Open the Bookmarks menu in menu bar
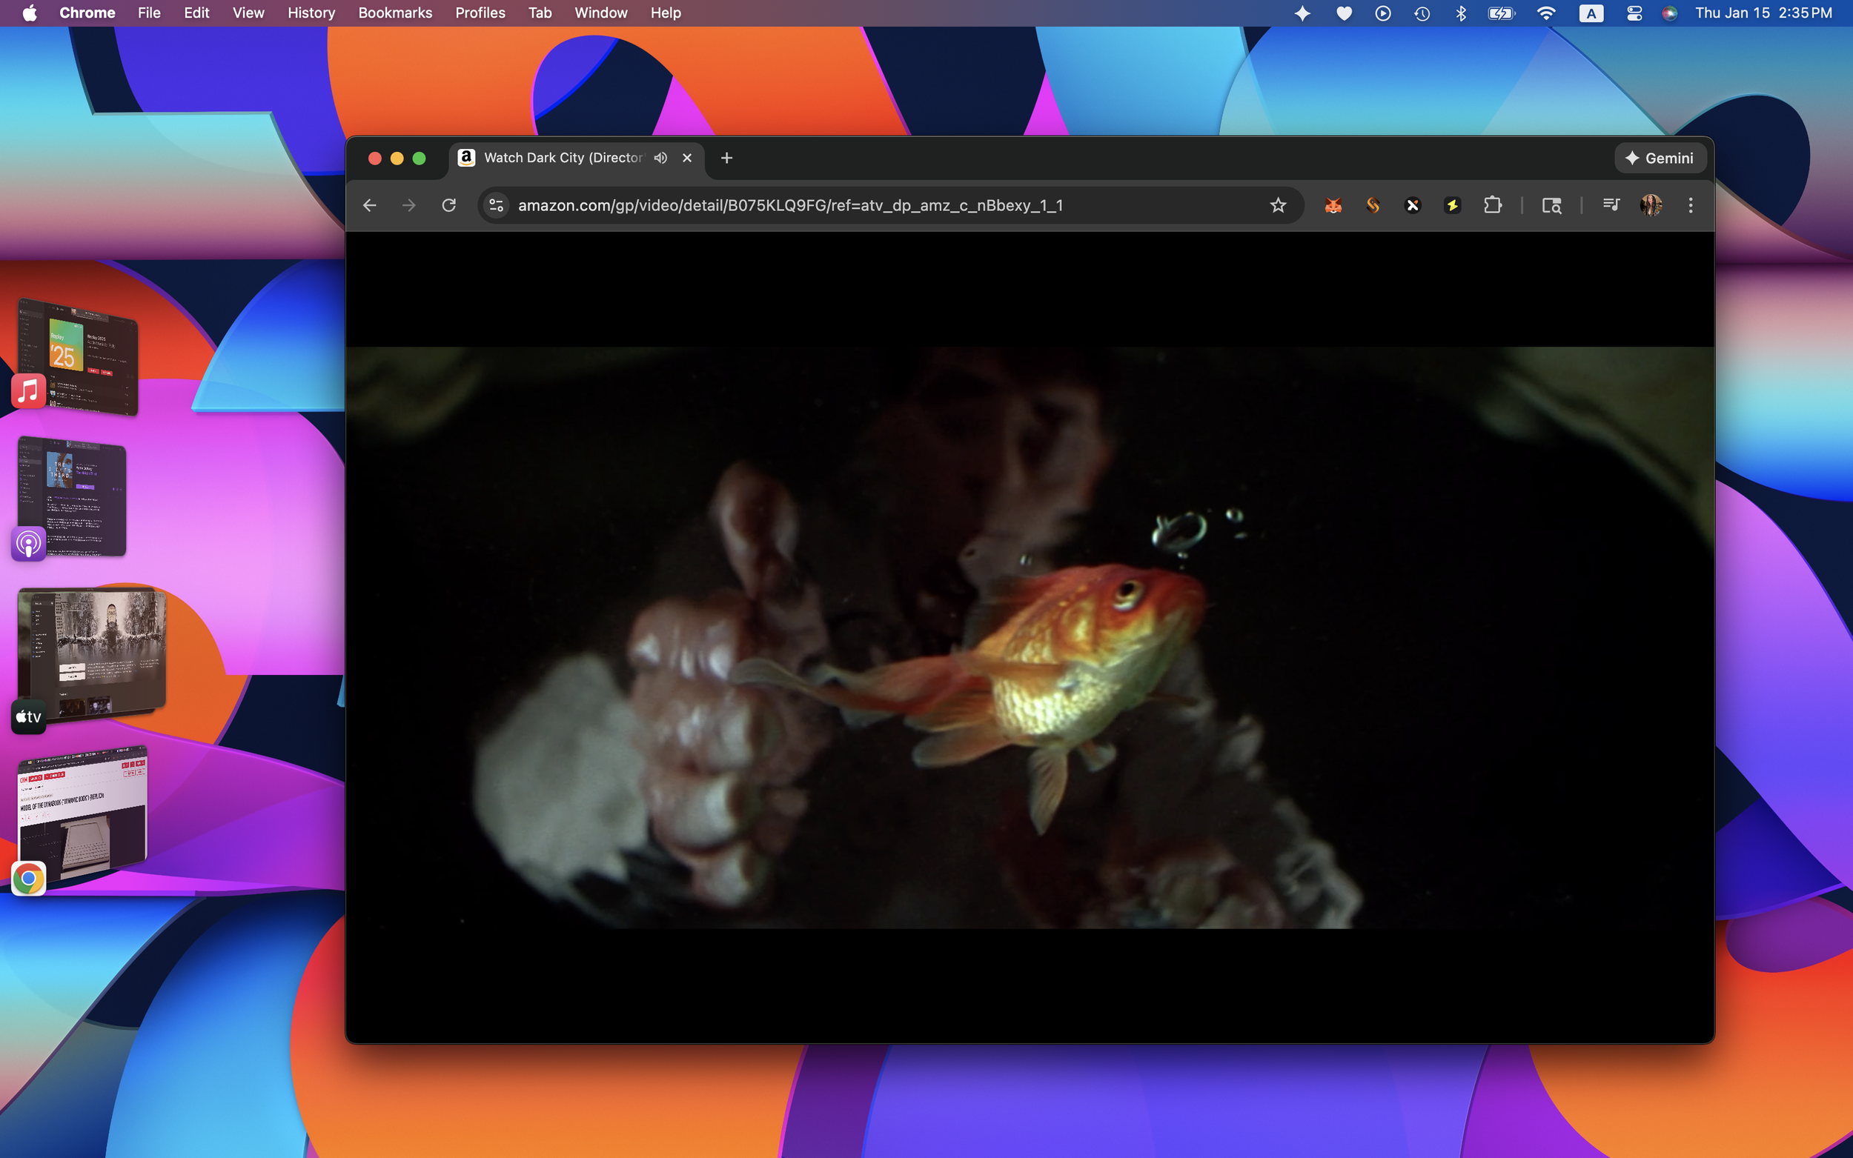This screenshot has width=1853, height=1158. (x=394, y=13)
